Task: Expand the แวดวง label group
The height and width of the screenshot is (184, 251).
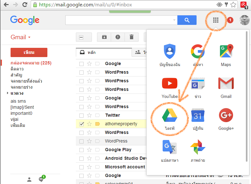Action: click(x=8, y=93)
